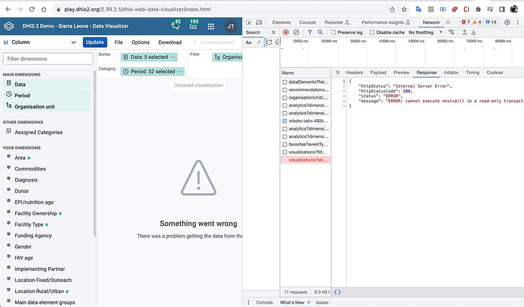Open the DHIS2 apps menu grid icon

211,26
